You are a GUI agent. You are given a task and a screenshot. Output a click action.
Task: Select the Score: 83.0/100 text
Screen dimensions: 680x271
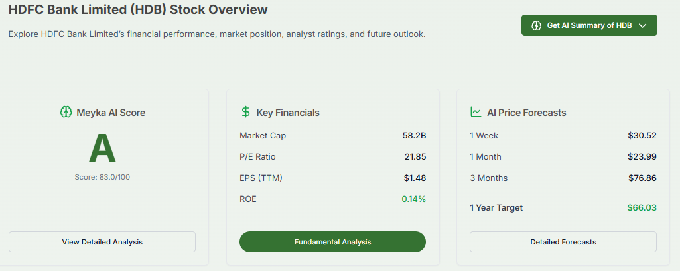[x=102, y=177]
